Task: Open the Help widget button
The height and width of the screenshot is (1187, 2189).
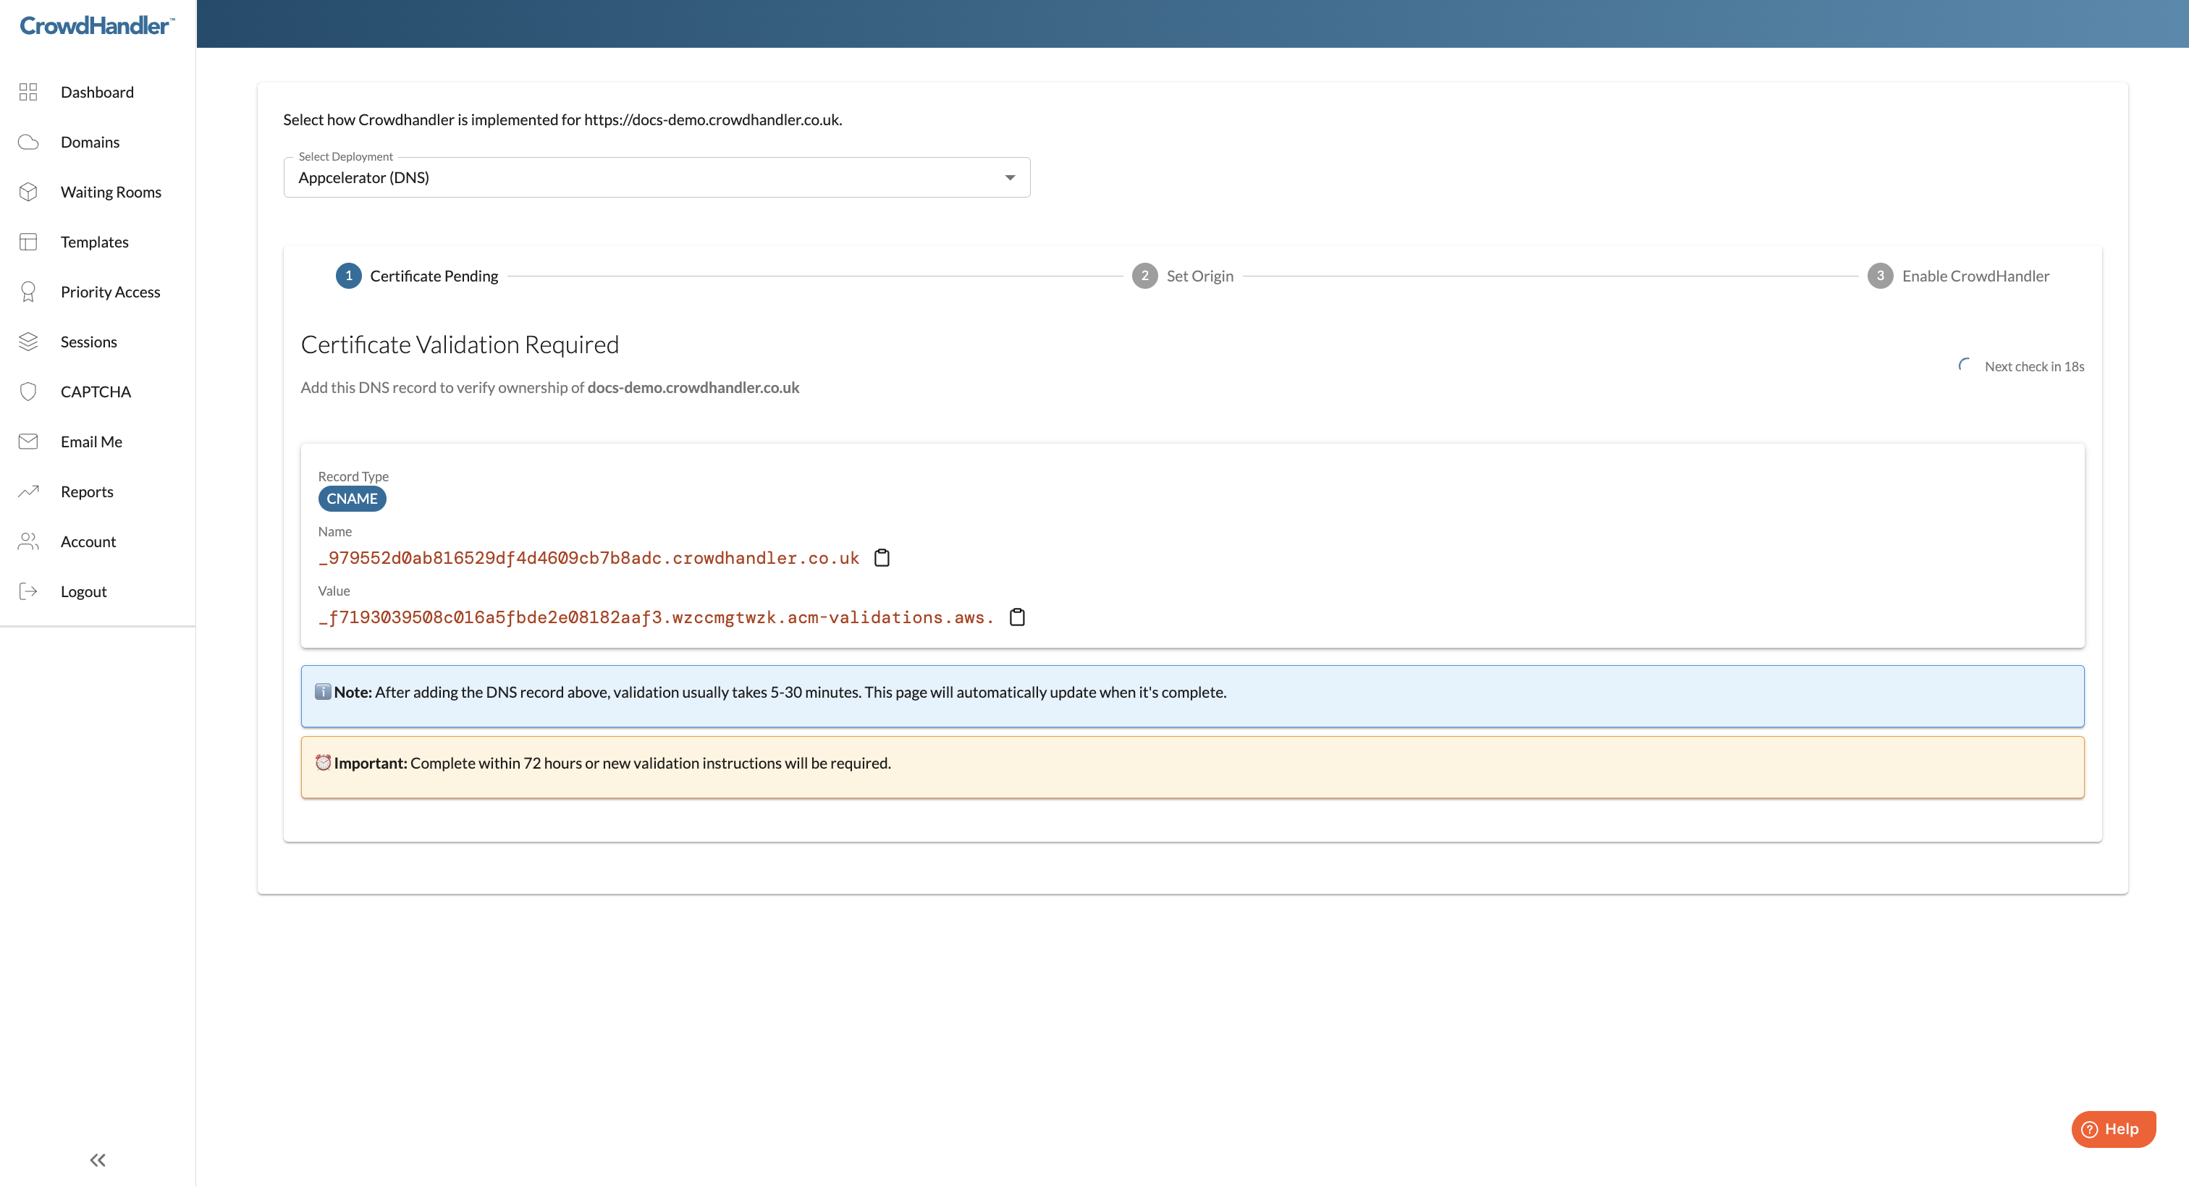Action: point(2114,1129)
